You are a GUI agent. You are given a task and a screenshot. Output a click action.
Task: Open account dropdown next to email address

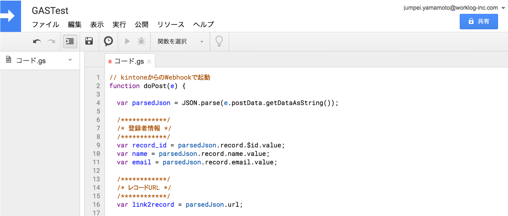(x=503, y=8)
